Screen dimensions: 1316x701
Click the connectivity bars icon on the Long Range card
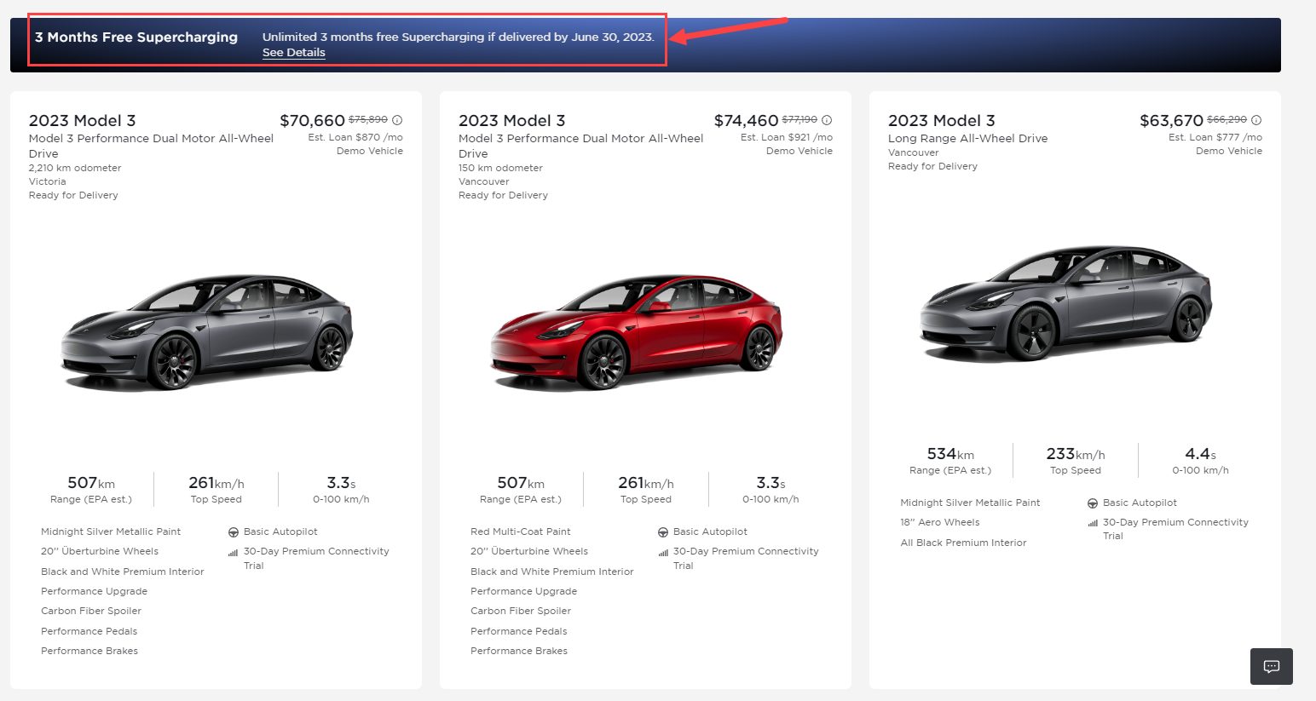[x=1092, y=521]
